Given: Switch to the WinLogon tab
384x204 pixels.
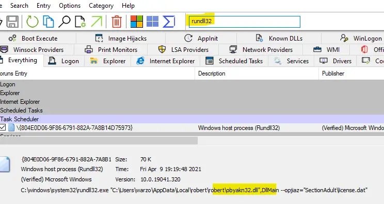Looking at the screenshot, I should tap(353, 38).
